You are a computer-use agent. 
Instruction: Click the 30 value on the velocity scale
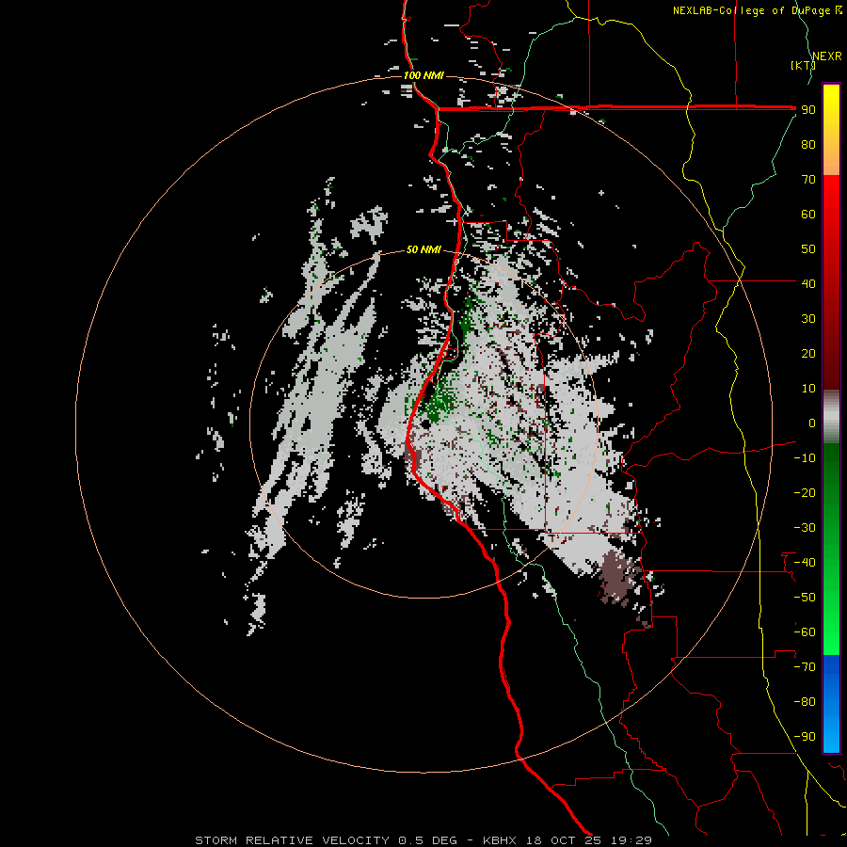point(808,319)
